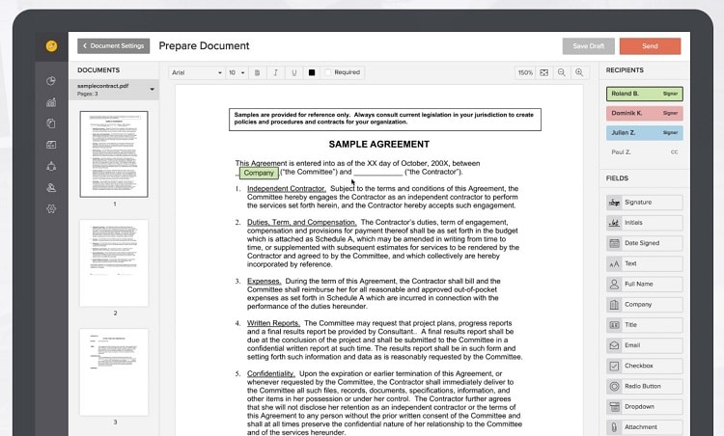Select page 1 thumbnail
724x436 pixels.
pyautogui.click(x=114, y=154)
